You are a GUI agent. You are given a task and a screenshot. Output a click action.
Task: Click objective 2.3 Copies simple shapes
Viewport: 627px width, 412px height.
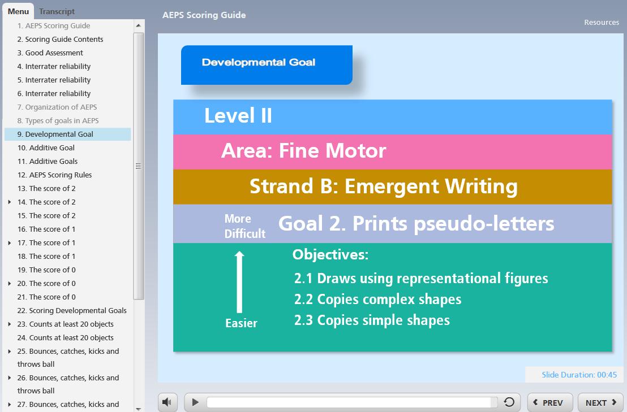coord(372,320)
